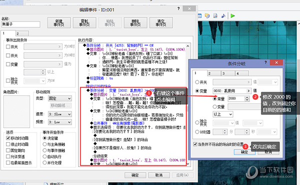This screenshot has width=300, height=185.
Task: Select row 标签跳转: ts
Action: 99,78
